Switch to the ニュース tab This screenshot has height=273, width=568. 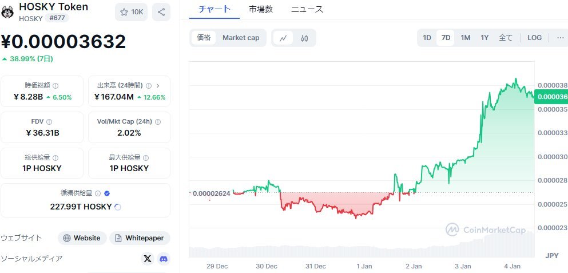(x=307, y=9)
